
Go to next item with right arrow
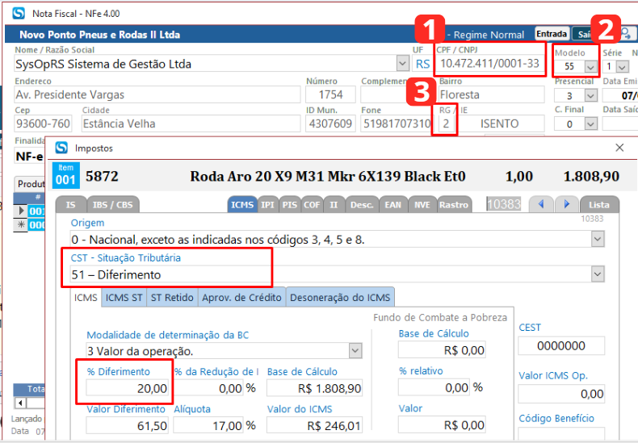[567, 205]
